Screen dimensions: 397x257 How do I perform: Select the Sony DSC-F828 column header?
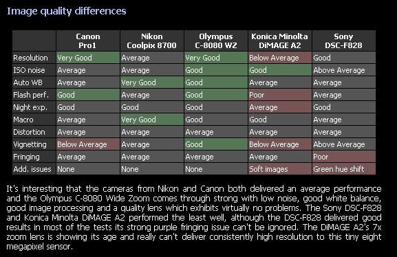pyautogui.click(x=344, y=41)
